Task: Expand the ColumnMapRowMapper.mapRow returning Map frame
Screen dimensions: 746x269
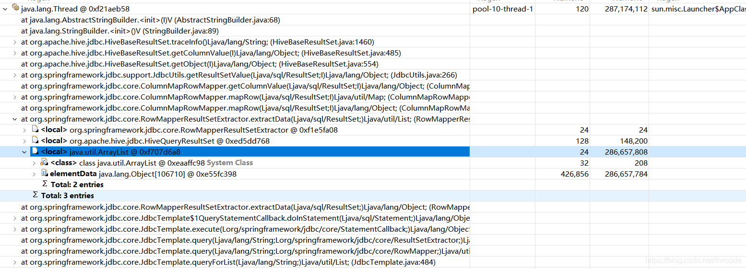Action: coord(15,97)
